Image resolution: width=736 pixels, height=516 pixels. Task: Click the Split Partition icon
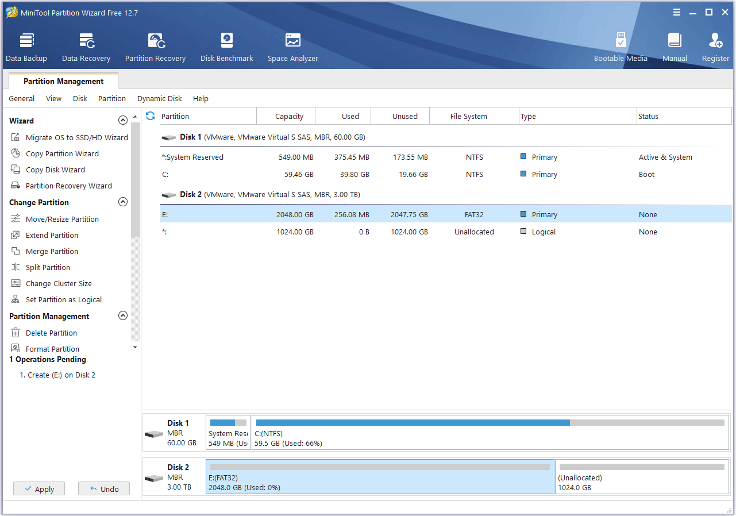(16, 267)
